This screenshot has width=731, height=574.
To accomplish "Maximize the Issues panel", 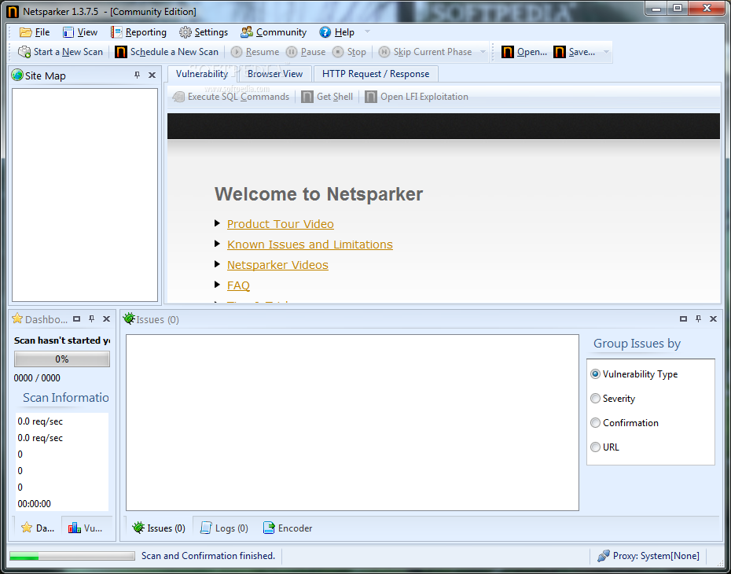I will click(684, 319).
